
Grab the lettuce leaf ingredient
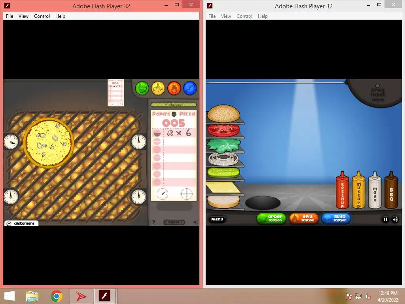tap(224, 146)
